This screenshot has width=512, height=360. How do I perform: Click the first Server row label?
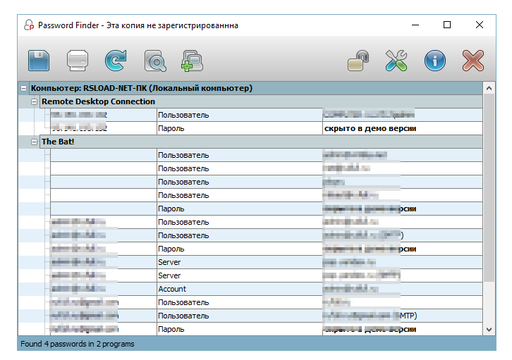pyautogui.click(x=169, y=262)
